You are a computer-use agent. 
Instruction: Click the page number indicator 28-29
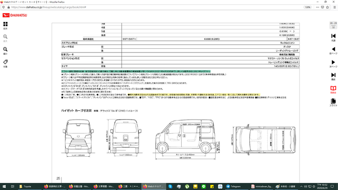(x=333, y=23)
